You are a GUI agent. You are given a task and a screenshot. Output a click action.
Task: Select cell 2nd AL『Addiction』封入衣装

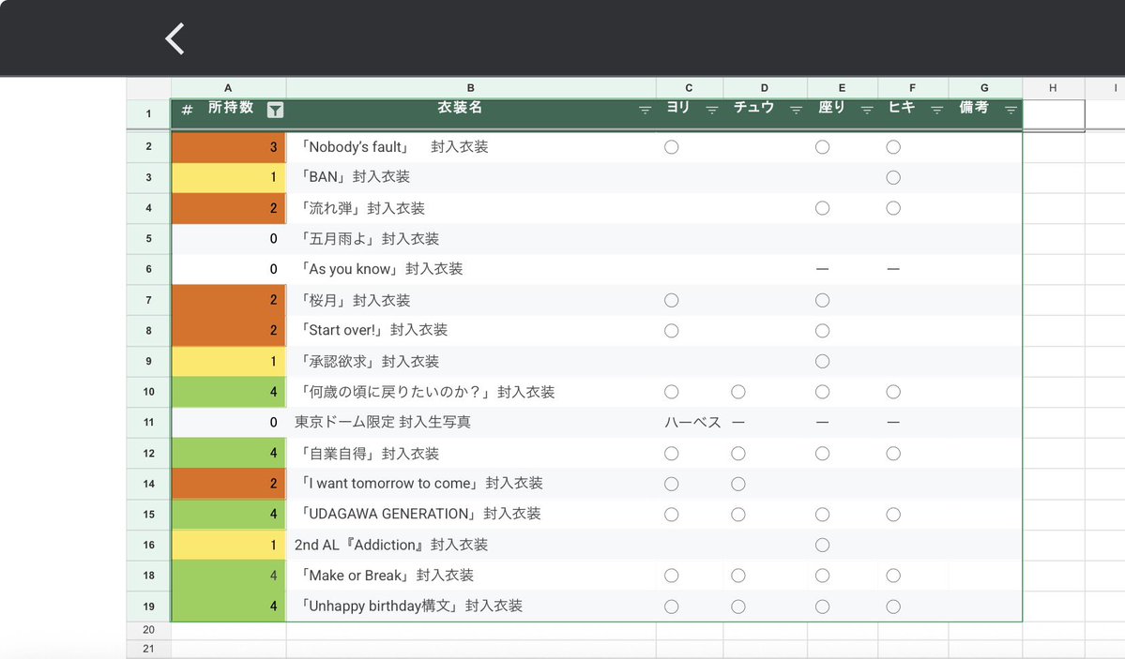pyautogui.click(x=471, y=545)
